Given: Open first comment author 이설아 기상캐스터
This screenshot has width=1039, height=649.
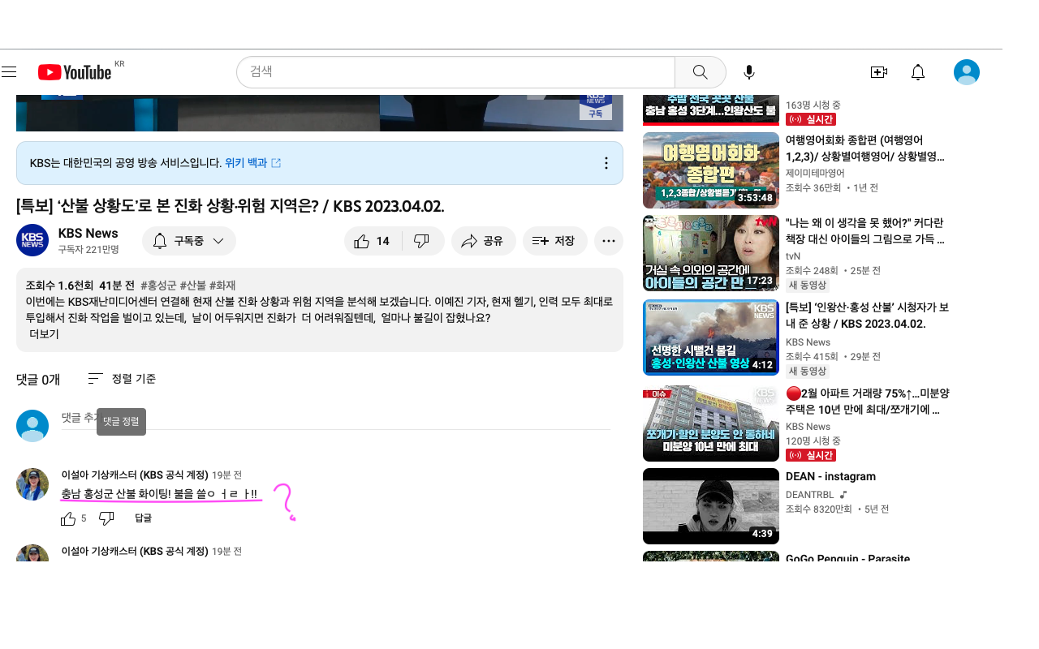Looking at the screenshot, I should coord(135,475).
